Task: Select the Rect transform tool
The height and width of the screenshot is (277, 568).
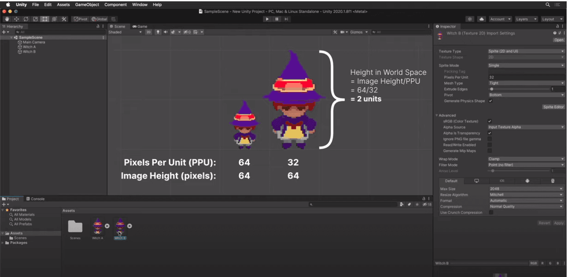Action: [45, 19]
